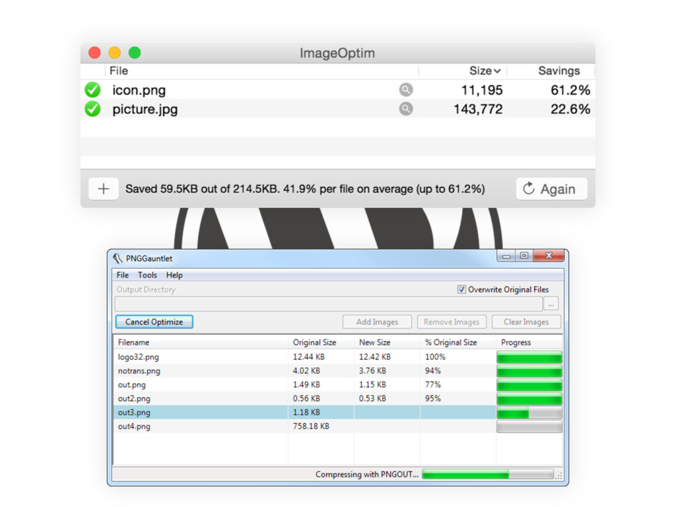Reveal picture.jpg with its magnifier icon
Image resolution: width=676 pixels, height=507 pixels.
pos(406,109)
